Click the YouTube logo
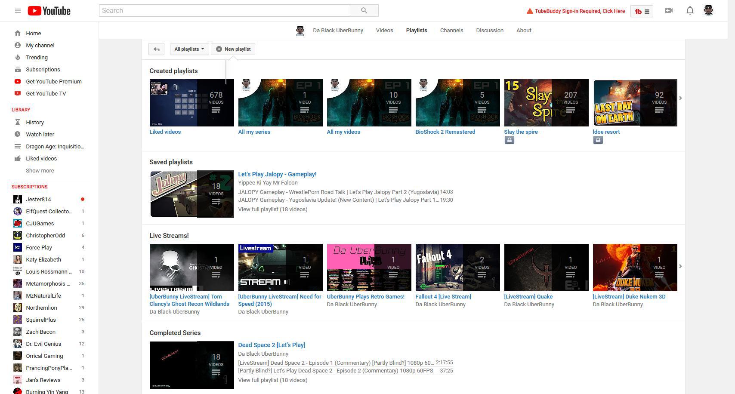Screen dimensions: 735x394 coord(49,10)
